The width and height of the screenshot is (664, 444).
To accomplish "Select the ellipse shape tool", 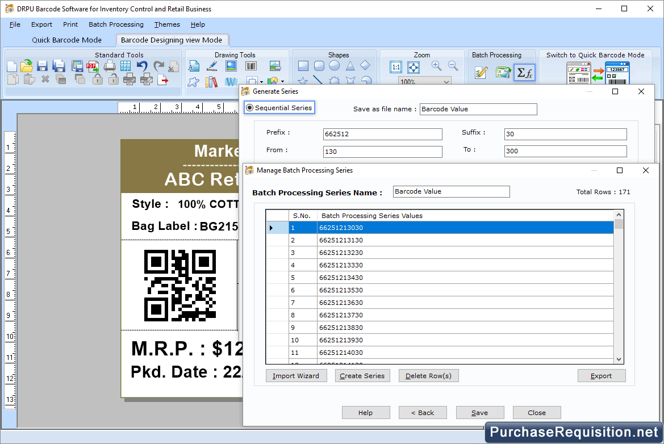I will point(333,66).
